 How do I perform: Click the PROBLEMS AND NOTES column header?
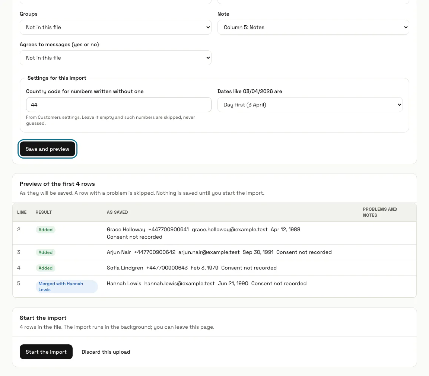coord(380,212)
